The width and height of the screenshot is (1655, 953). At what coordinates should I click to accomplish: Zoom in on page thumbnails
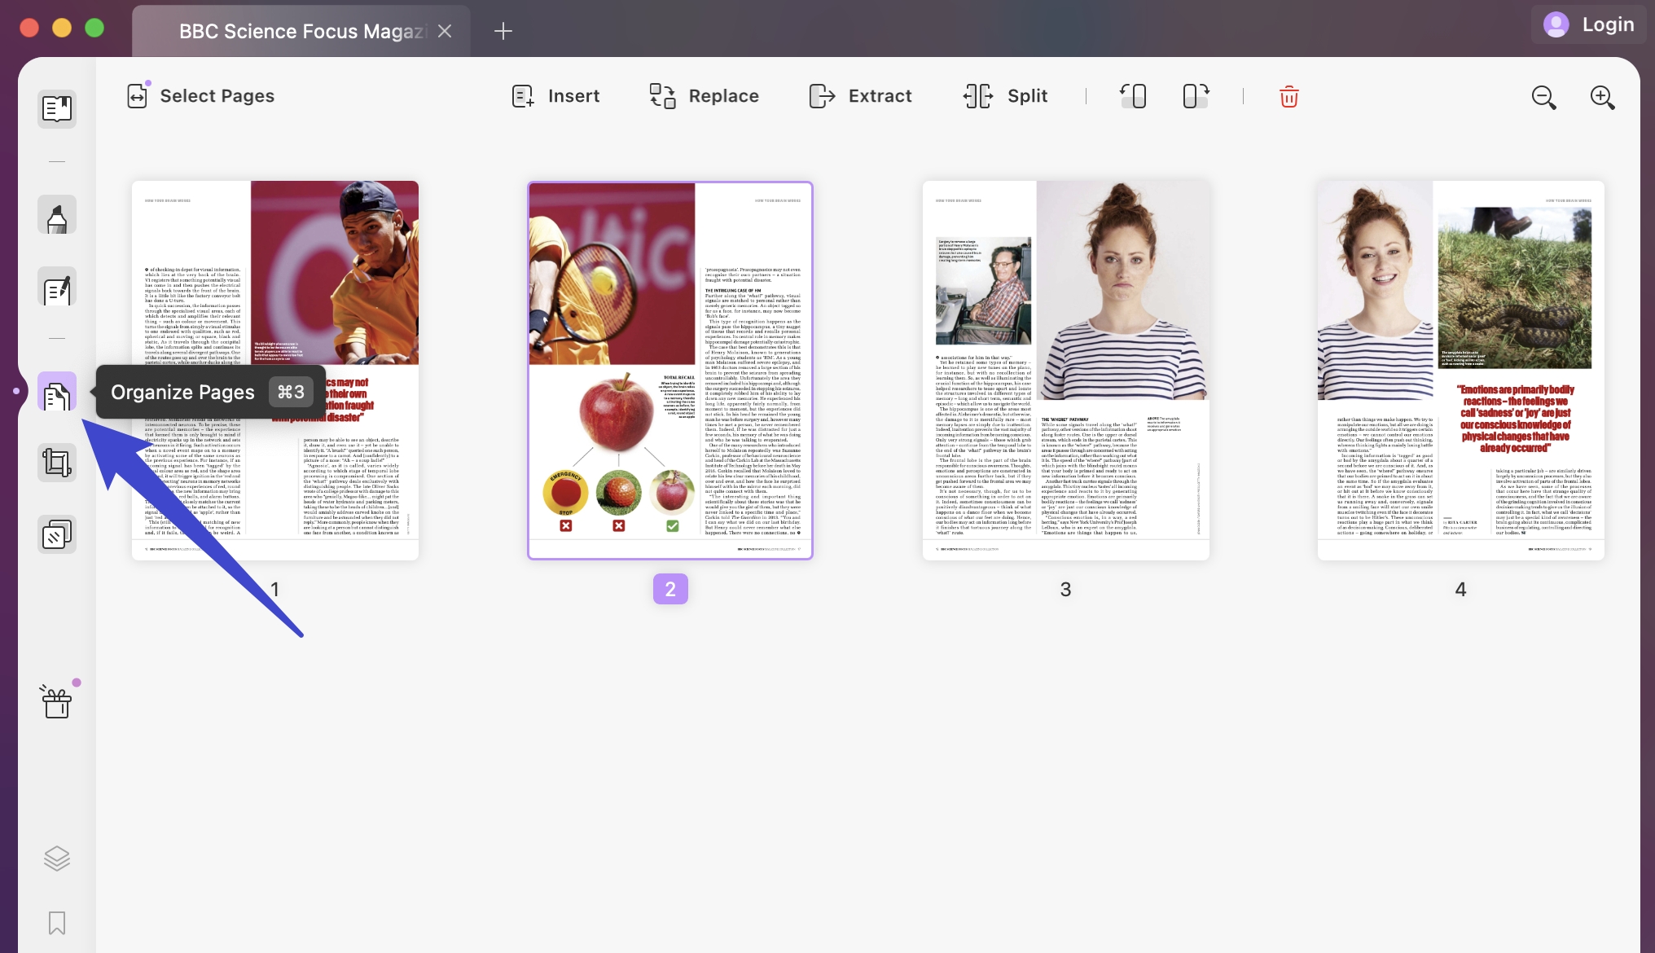tap(1600, 97)
